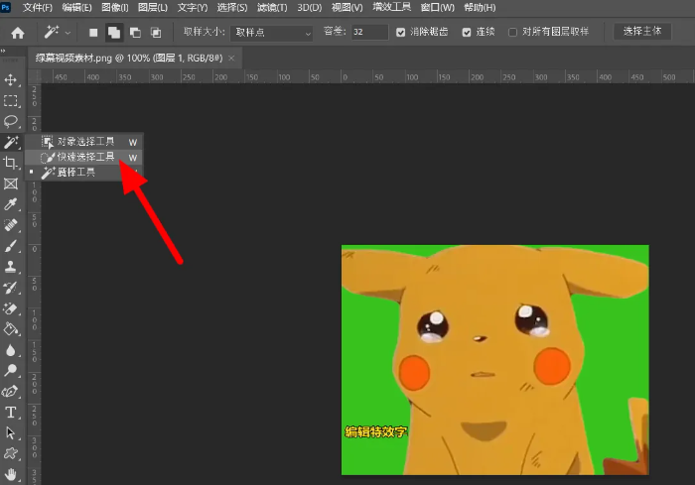This screenshot has width=695, height=485.
Task: Enable 对所有图层取样 checkbox
Action: click(x=513, y=33)
